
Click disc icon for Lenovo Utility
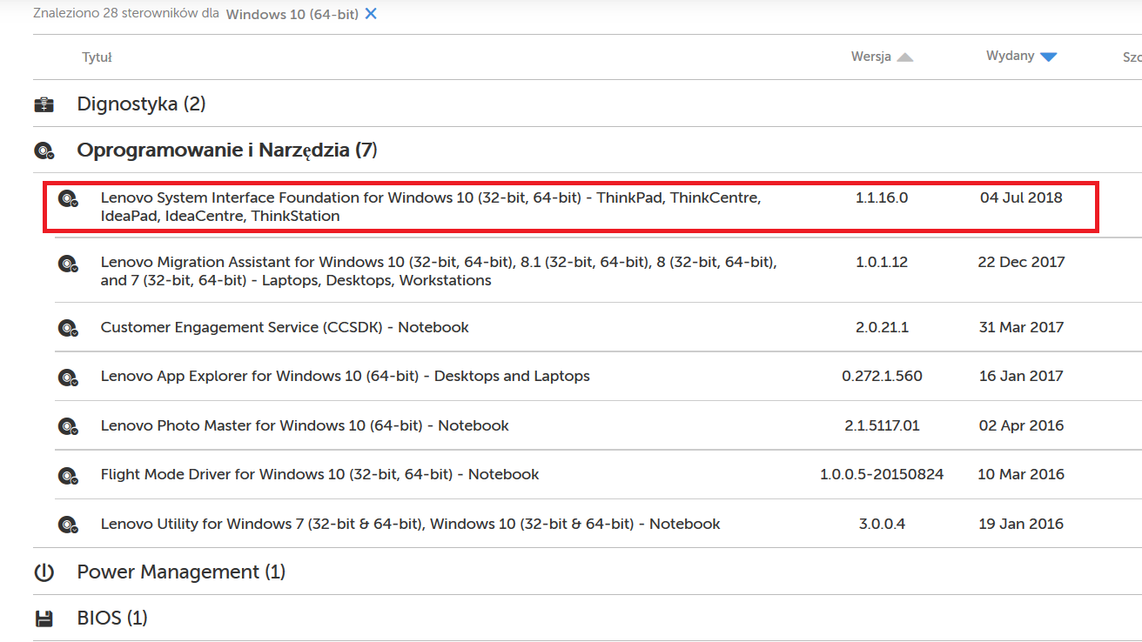point(68,525)
